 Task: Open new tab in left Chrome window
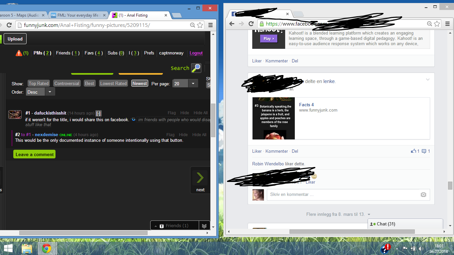[176, 15]
